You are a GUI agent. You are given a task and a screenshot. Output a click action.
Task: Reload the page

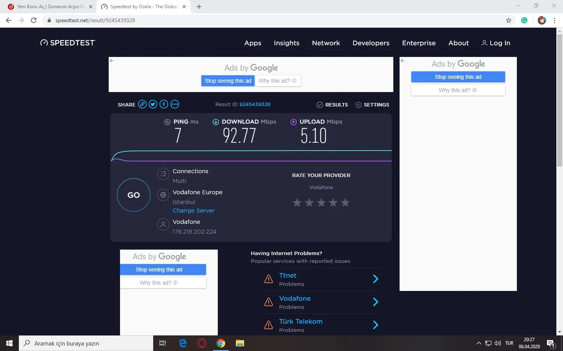pyautogui.click(x=34, y=20)
